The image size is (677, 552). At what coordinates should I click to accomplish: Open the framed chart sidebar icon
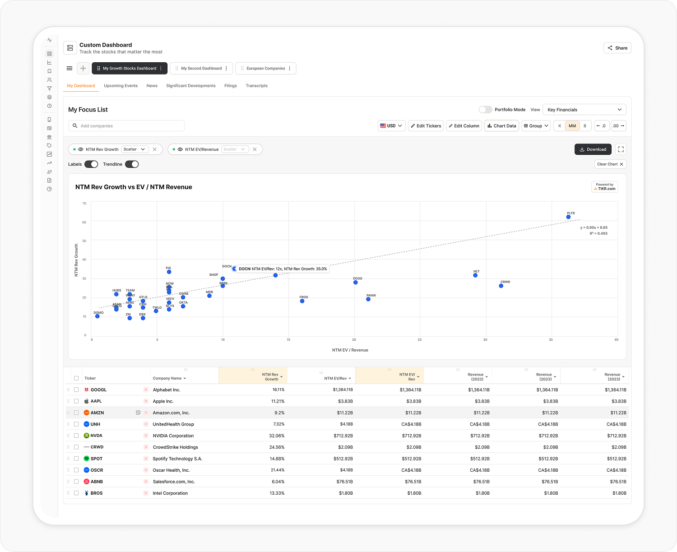tap(50, 154)
